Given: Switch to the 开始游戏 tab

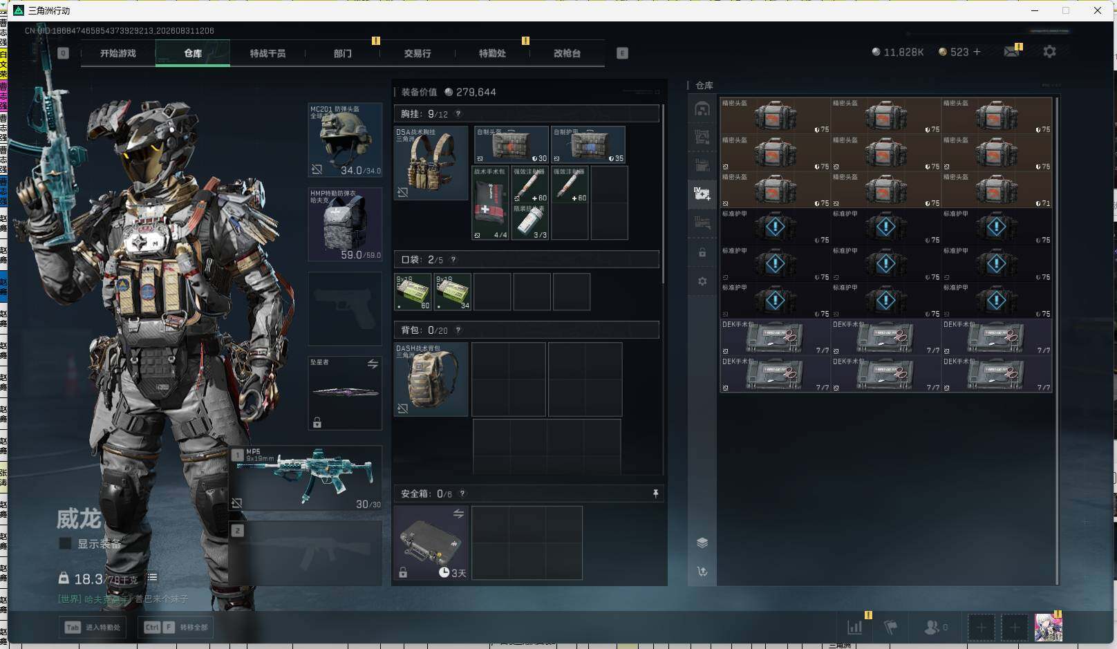Looking at the screenshot, I should pos(118,53).
